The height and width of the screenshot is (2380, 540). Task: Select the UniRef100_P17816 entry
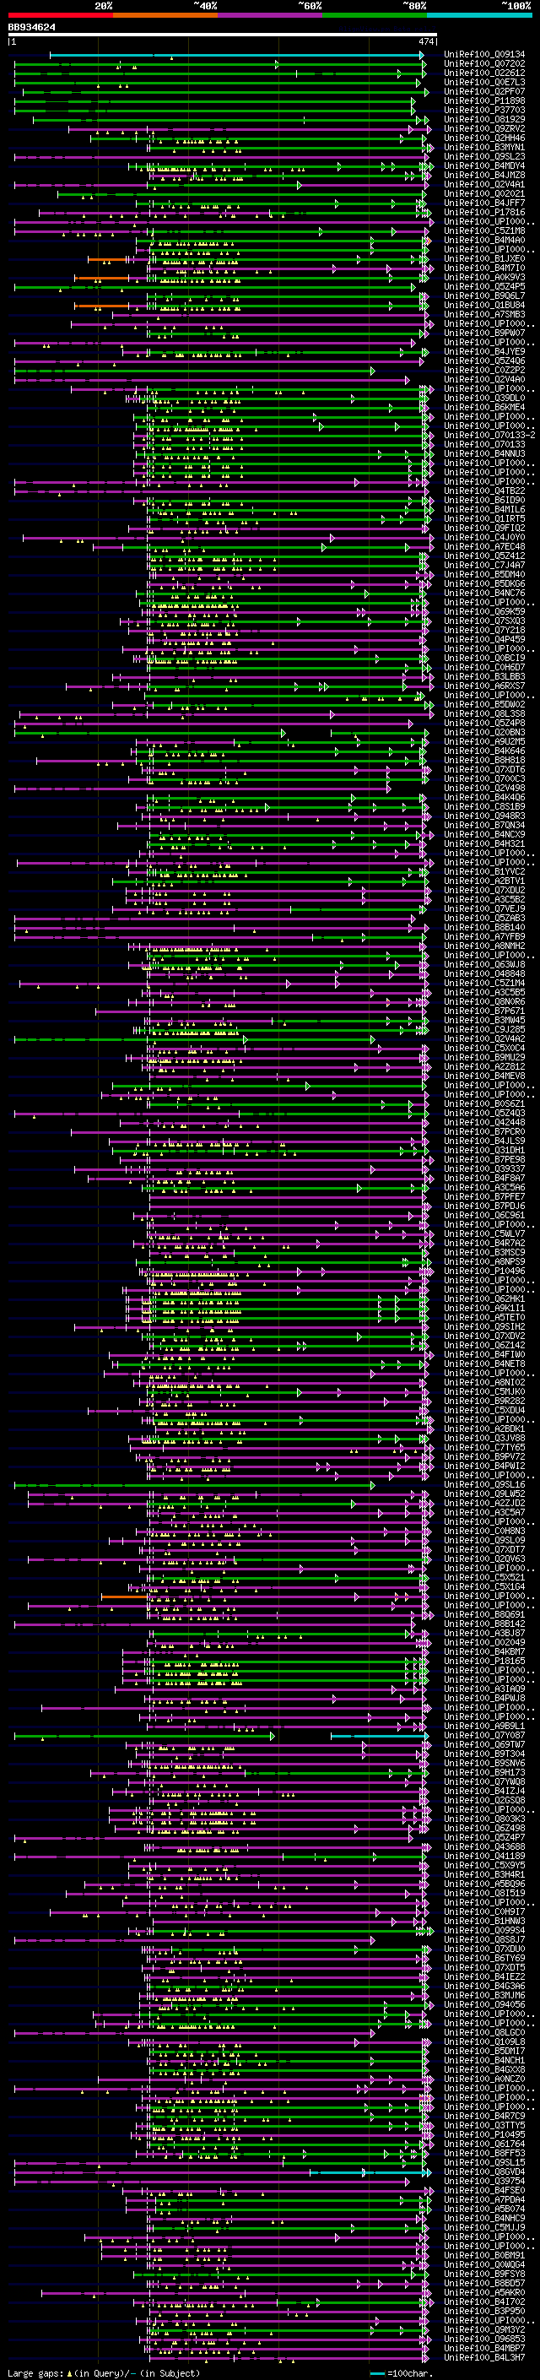point(484,212)
